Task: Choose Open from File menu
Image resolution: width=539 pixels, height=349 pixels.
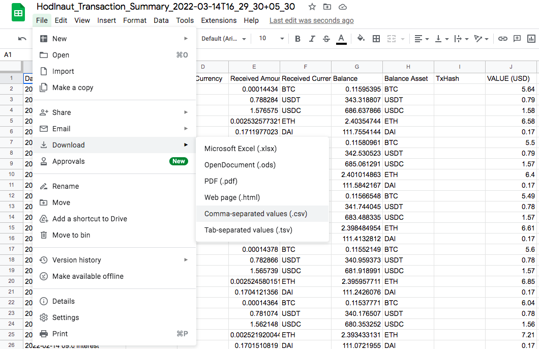Action: (x=114, y=55)
